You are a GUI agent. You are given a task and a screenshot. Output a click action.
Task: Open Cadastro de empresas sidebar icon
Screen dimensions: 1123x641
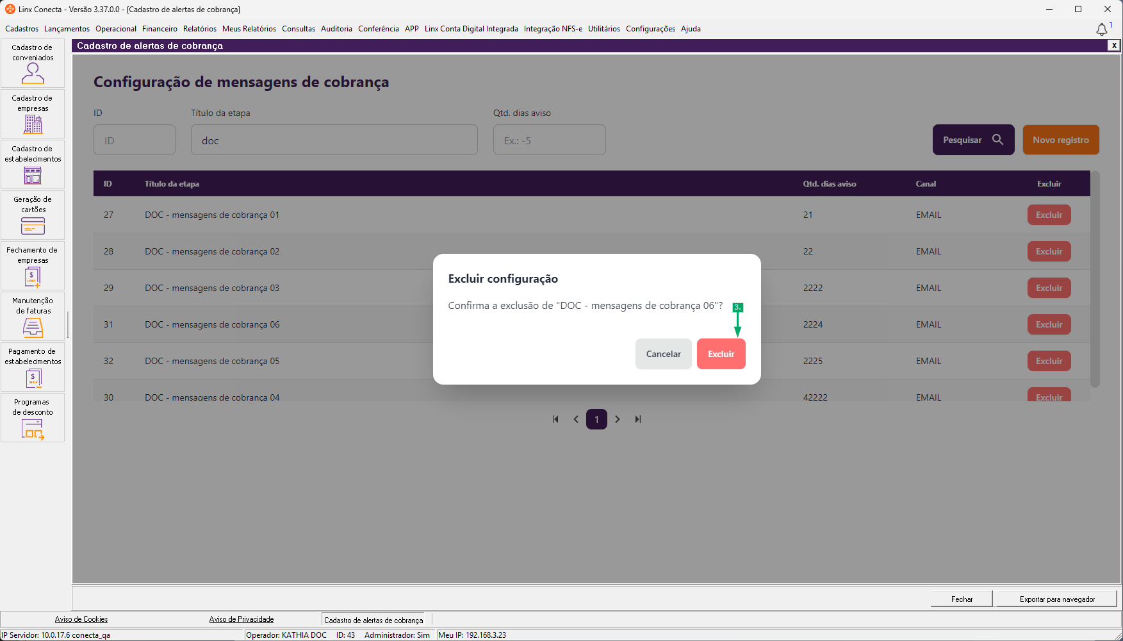pyautogui.click(x=33, y=114)
